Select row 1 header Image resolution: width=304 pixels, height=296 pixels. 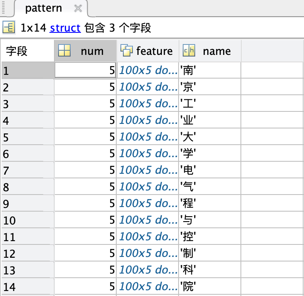pyautogui.click(x=27, y=71)
